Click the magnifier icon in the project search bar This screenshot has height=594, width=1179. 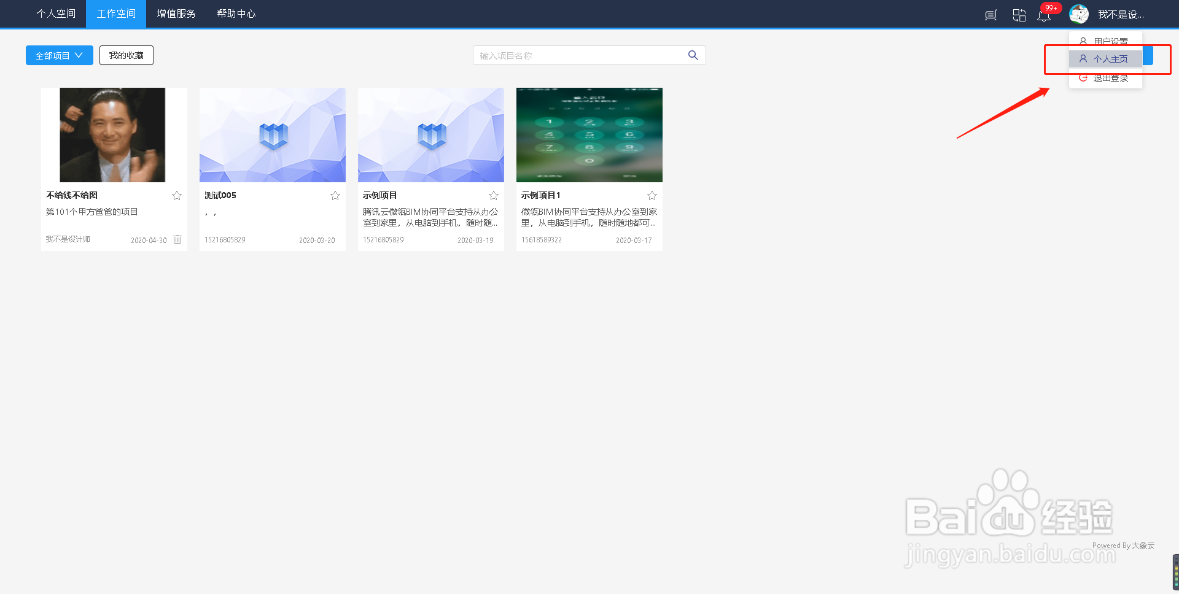tap(693, 55)
